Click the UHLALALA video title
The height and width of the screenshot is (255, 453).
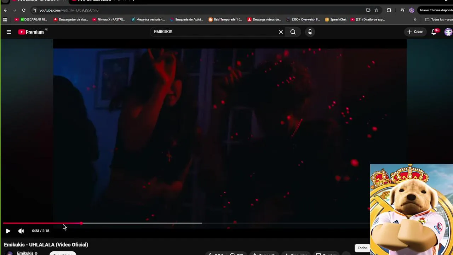coord(46,245)
